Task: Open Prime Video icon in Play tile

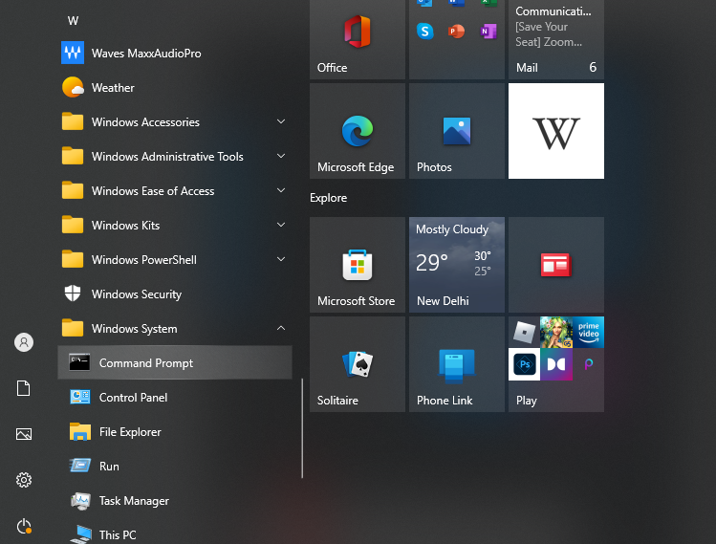Action: pos(588,332)
